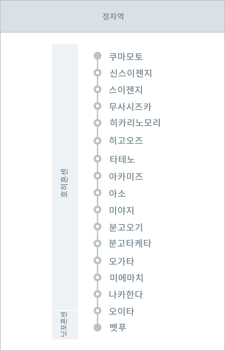This screenshot has width=225, height=351.
Task: Select the 오가타 station label
Action: click(122, 261)
